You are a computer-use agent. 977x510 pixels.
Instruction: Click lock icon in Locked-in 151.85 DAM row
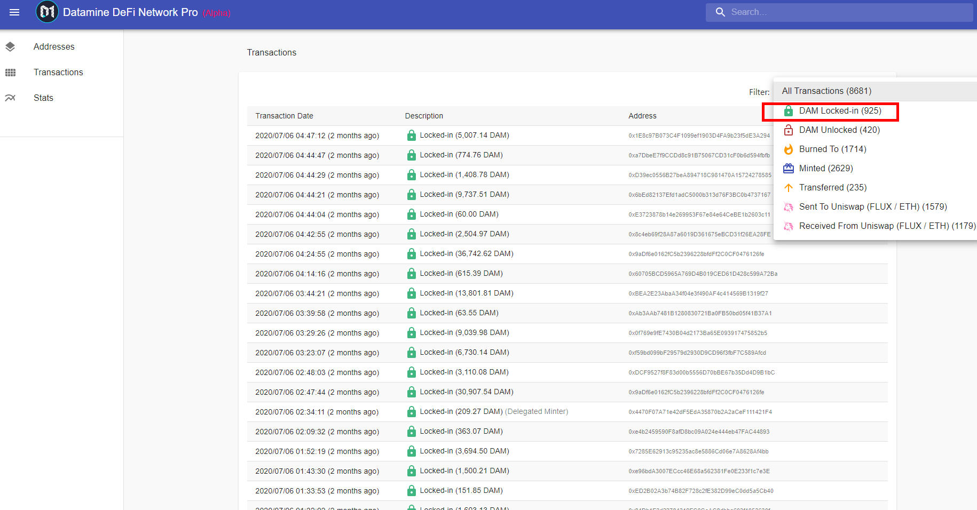pos(412,491)
